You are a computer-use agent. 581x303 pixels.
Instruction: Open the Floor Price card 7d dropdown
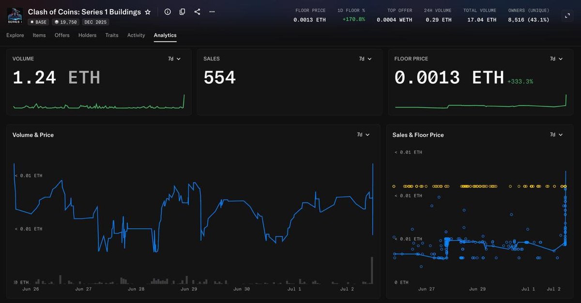tap(556, 59)
